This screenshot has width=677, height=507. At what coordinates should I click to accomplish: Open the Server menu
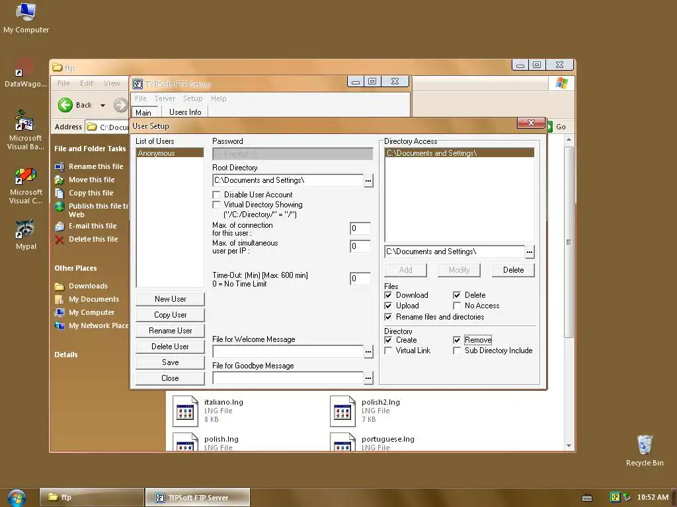pos(165,99)
